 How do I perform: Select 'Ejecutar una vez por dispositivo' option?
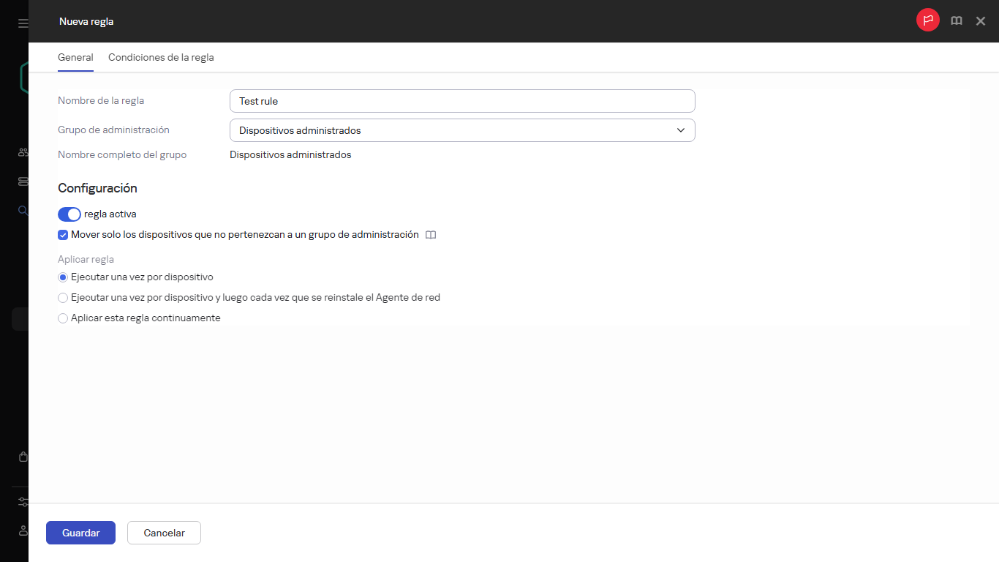tap(63, 277)
